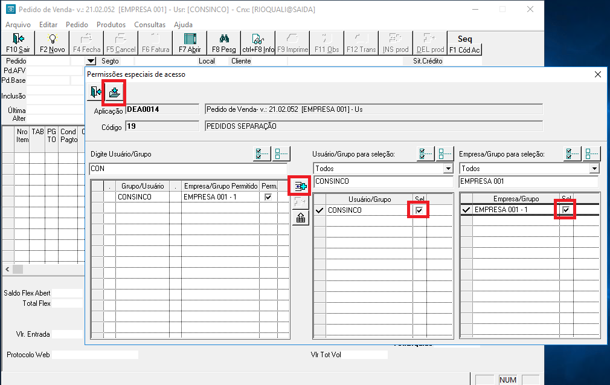This screenshot has height=385, width=610.
Task: Open the Arquivo menu
Action: pos(18,25)
